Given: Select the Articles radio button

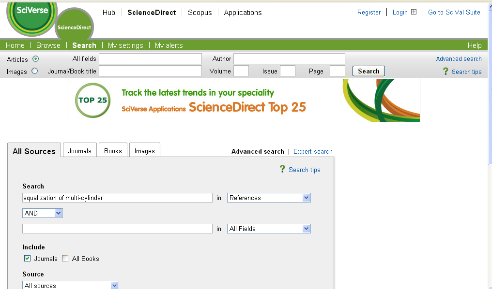Looking at the screenshot, I should pos(35,59).
